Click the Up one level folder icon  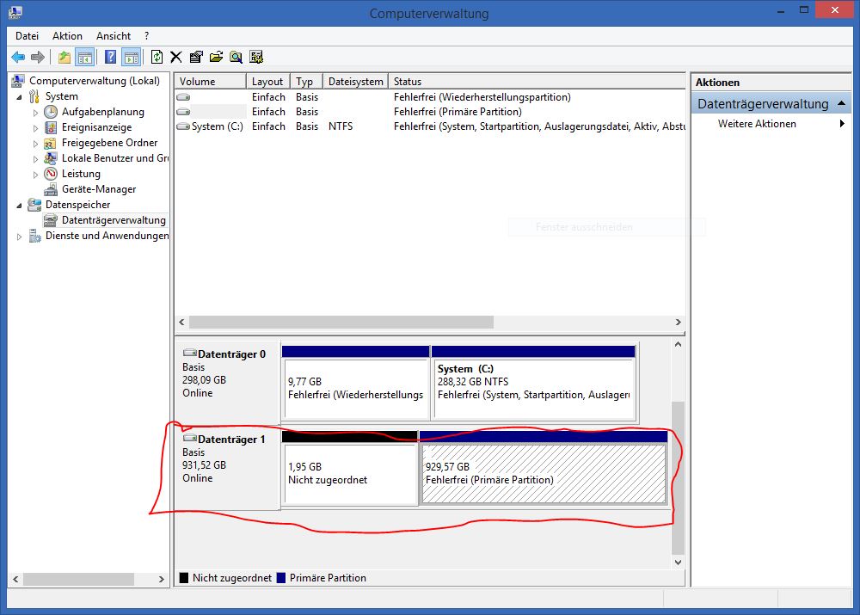64,57
